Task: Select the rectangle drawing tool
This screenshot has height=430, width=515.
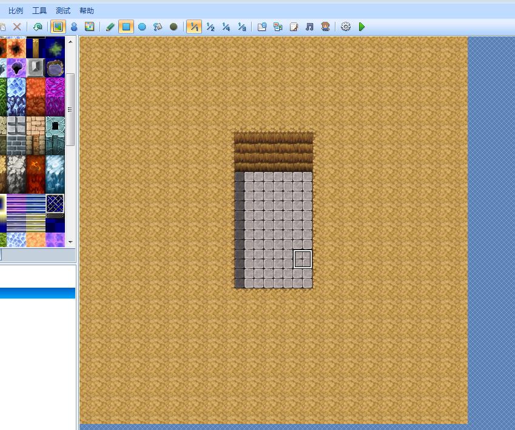Action: (x=126, y=27)
